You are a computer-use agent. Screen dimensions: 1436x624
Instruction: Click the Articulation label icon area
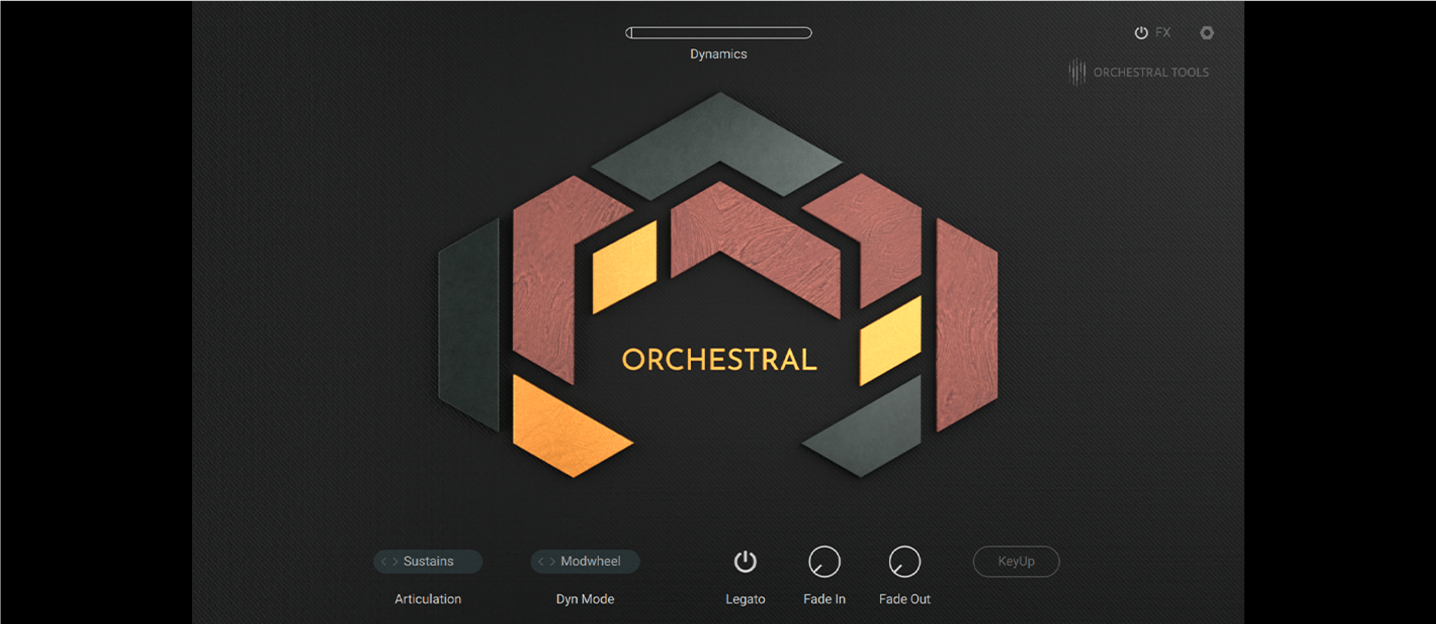coord(427,599)
